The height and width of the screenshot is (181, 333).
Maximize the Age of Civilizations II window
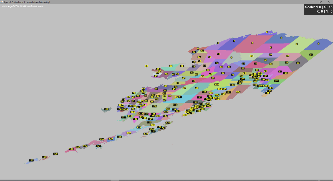click(321, 2)
